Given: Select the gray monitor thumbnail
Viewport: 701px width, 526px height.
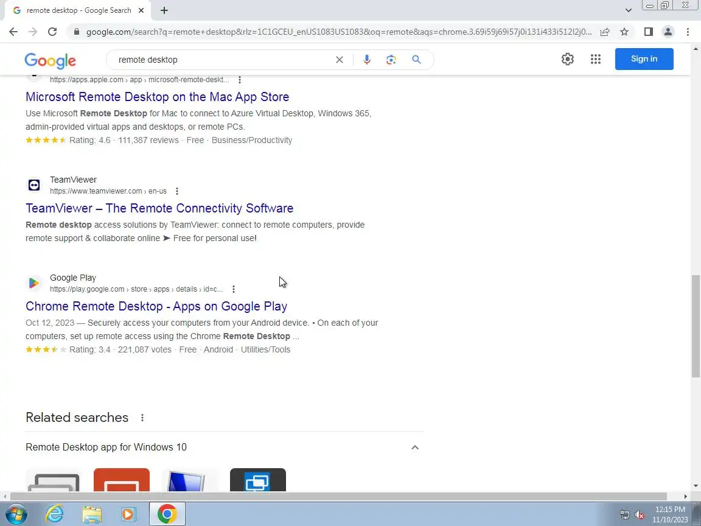Looking at the screenshot, I should point(54,480).
